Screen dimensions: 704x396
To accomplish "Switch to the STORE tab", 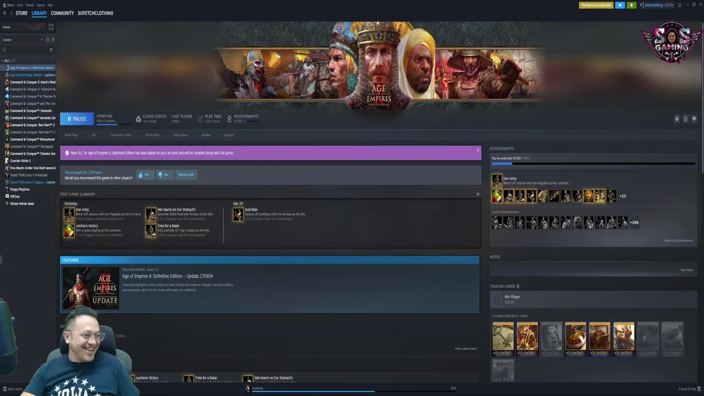I will 21,13.
